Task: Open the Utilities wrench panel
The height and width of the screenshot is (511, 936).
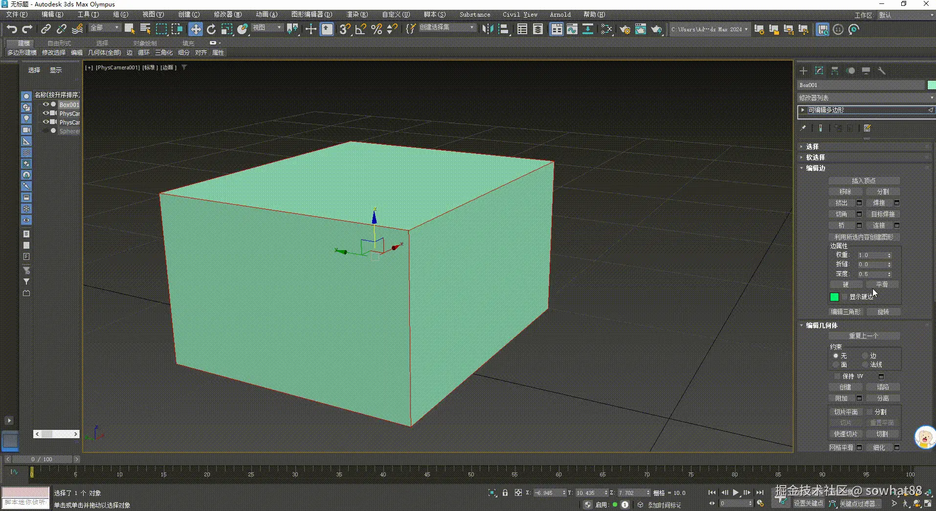Action: (x=882, y=71)
